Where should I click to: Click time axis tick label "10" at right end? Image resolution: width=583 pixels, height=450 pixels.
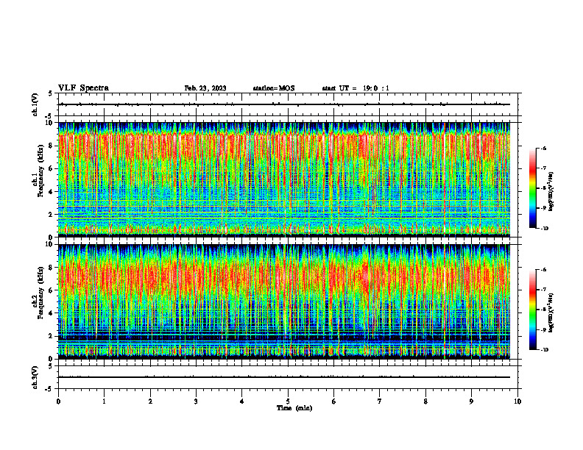click(x=517, y=401)
